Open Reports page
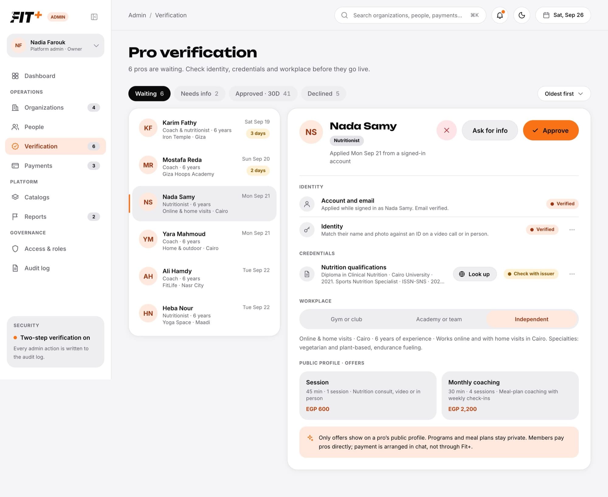The height and width of the screenshot is (497, 608). pos(56,217)
